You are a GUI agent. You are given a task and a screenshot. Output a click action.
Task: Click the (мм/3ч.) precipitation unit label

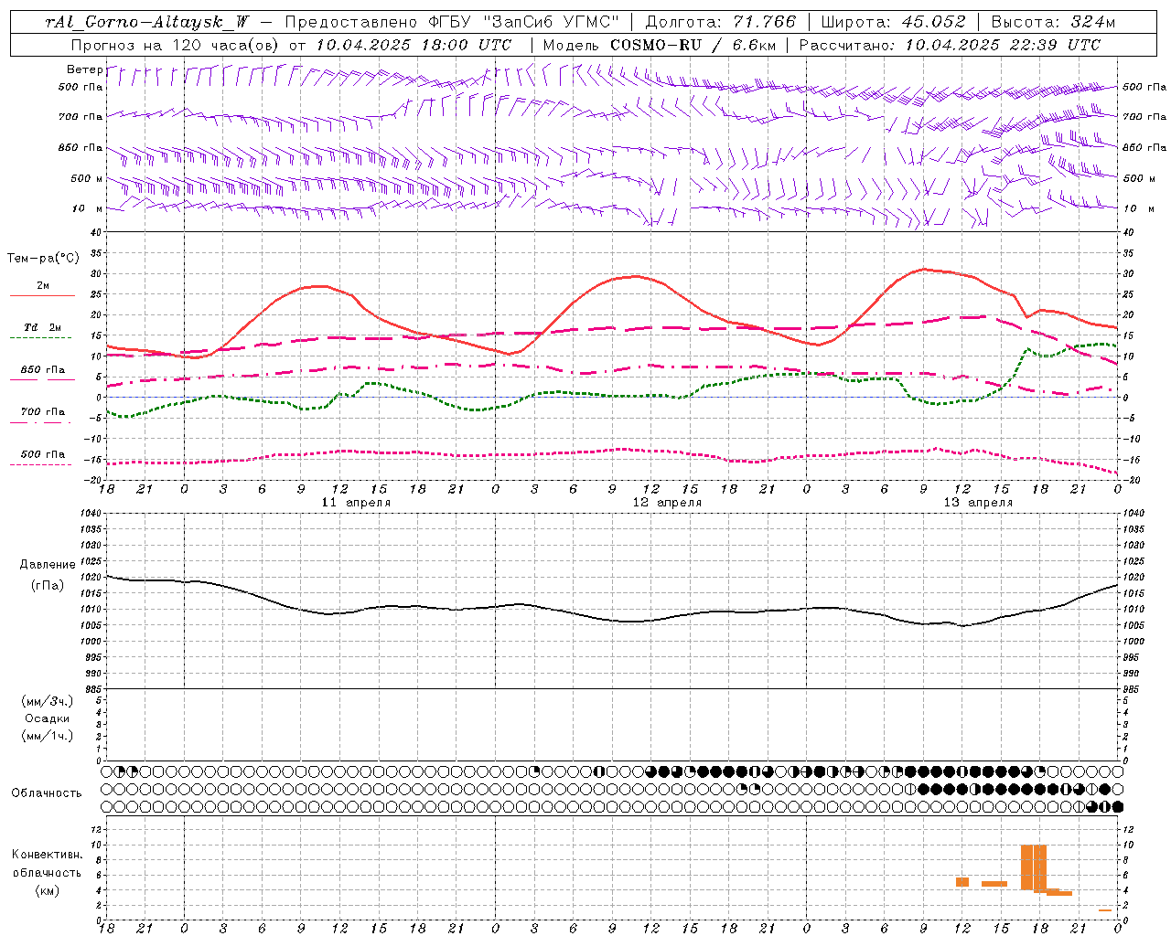pos(48,701)
